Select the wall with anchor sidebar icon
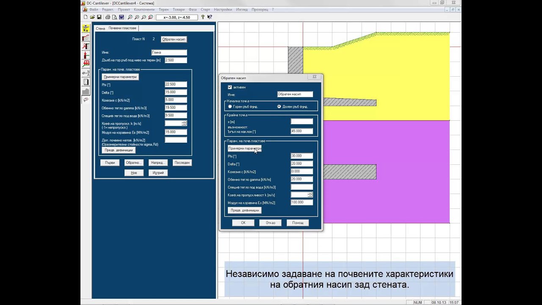The height and width of the screenshot is (305, 542). pyautogui.click(x=86, y=47)
